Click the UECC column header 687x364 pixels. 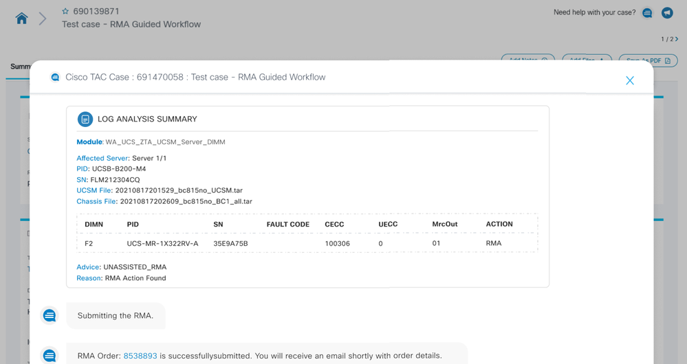[388, 224]
